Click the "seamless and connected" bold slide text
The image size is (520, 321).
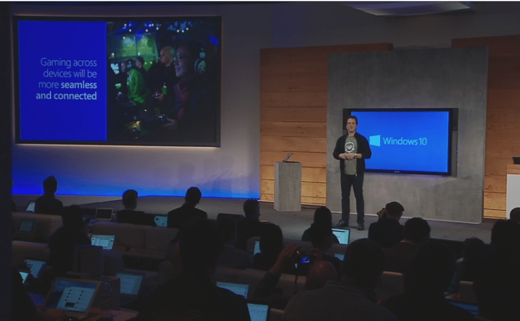(x=66, y=90)
